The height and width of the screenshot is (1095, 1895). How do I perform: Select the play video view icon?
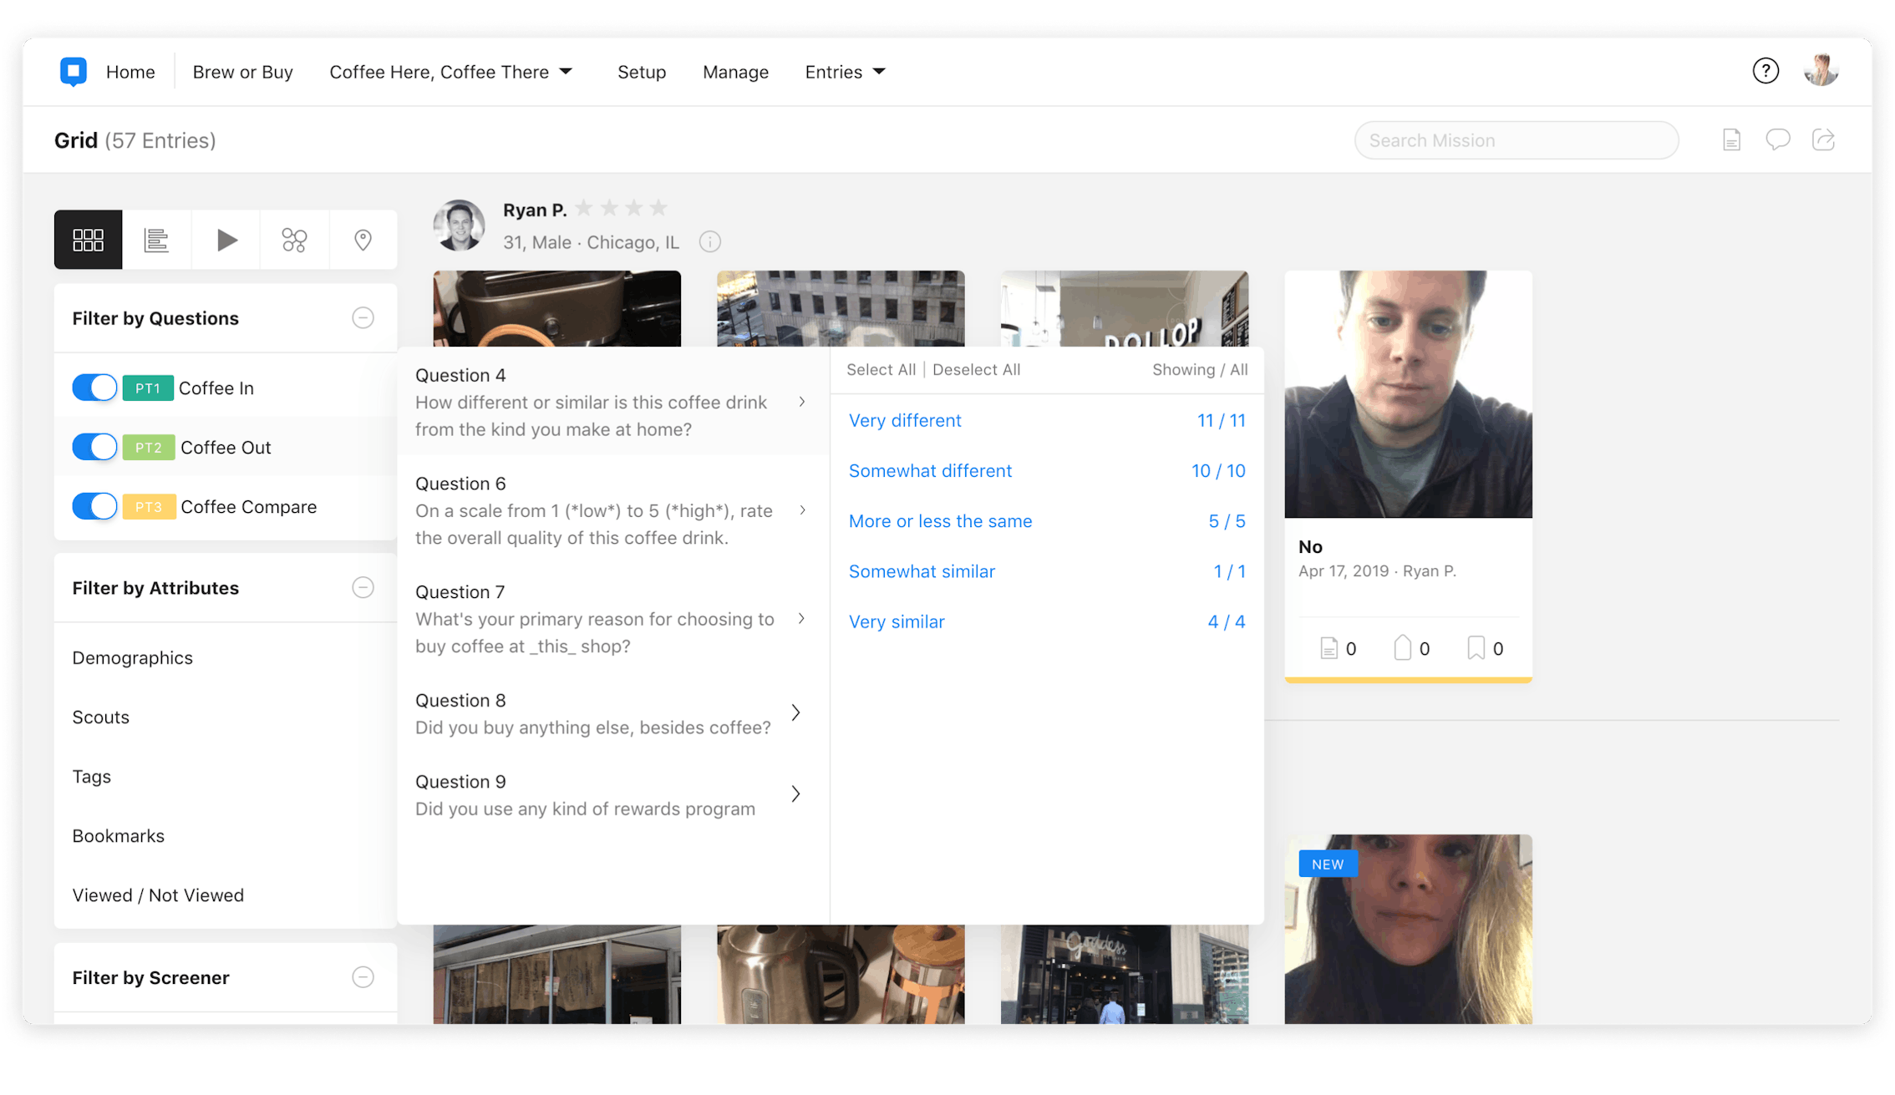226,240
